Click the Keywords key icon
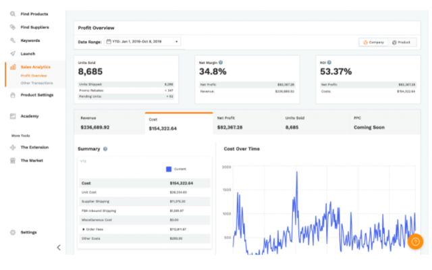This screenshot has height=270, width=432. (x=13, y=40)
